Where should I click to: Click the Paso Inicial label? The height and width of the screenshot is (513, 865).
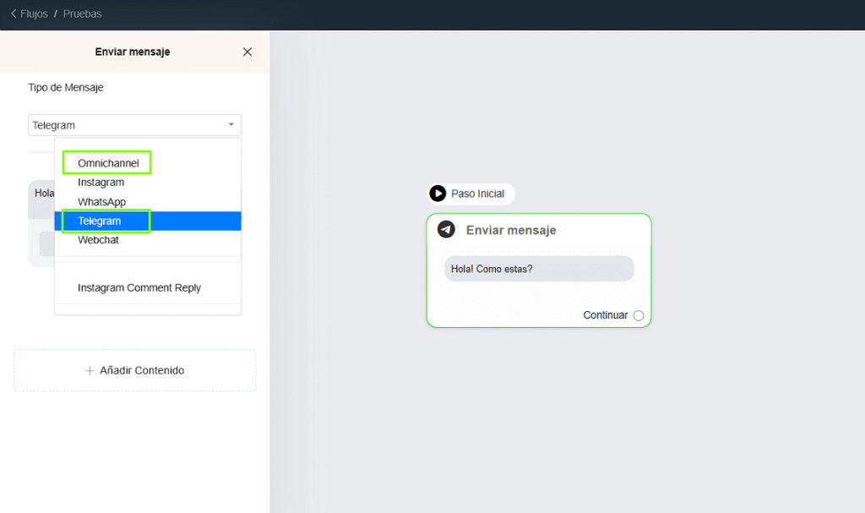[x=477, y=194]
